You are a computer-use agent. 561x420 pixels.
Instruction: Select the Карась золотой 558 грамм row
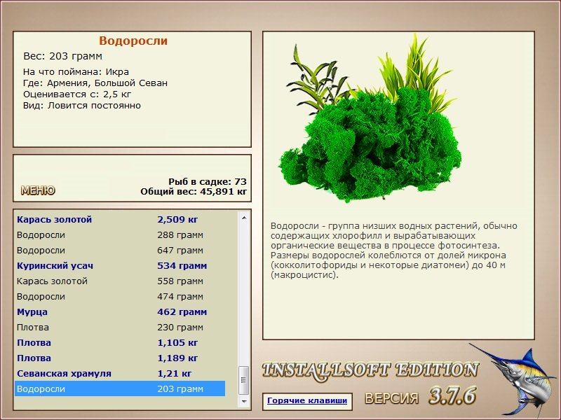[120, 281]
